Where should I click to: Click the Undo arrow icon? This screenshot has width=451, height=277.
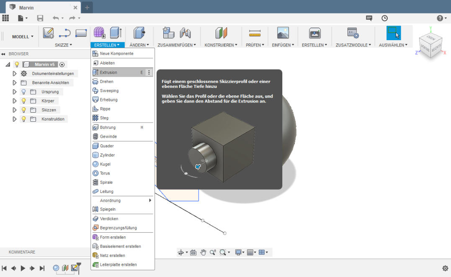56,18
